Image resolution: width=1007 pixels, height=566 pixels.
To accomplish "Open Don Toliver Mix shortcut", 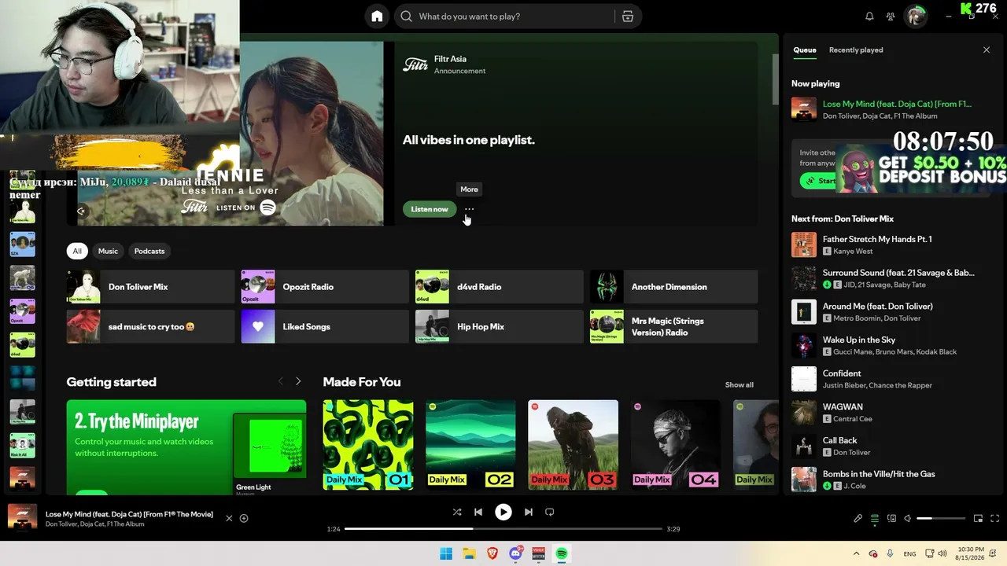I will tap(150, 287).
